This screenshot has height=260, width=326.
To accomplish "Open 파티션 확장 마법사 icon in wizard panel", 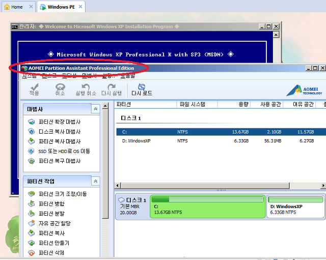I will (x=32, y=122).
